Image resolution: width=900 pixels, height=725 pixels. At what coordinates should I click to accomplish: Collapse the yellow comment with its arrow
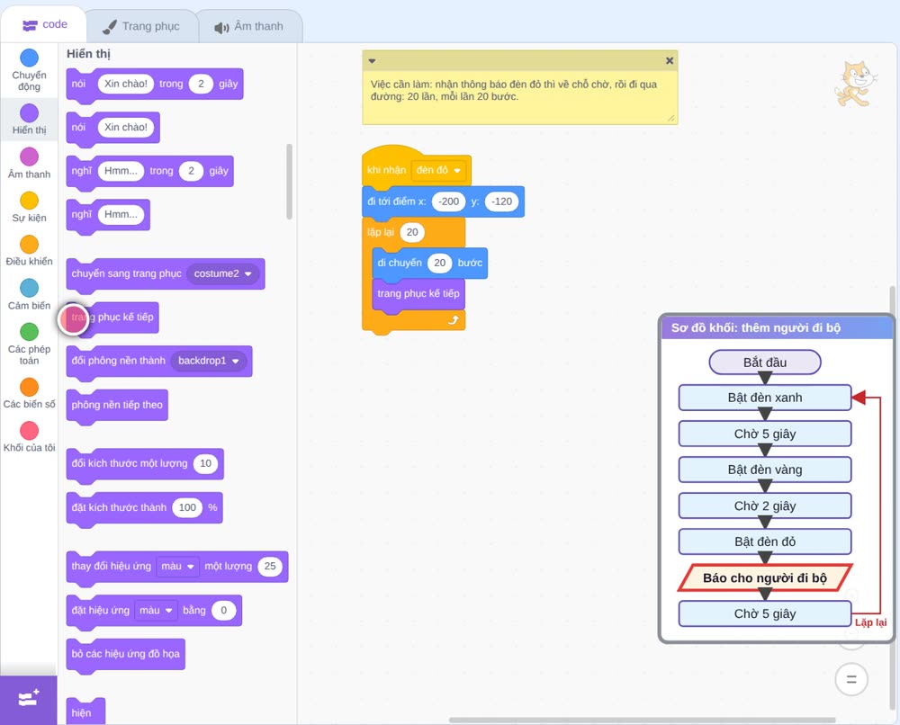pos(372,61)
